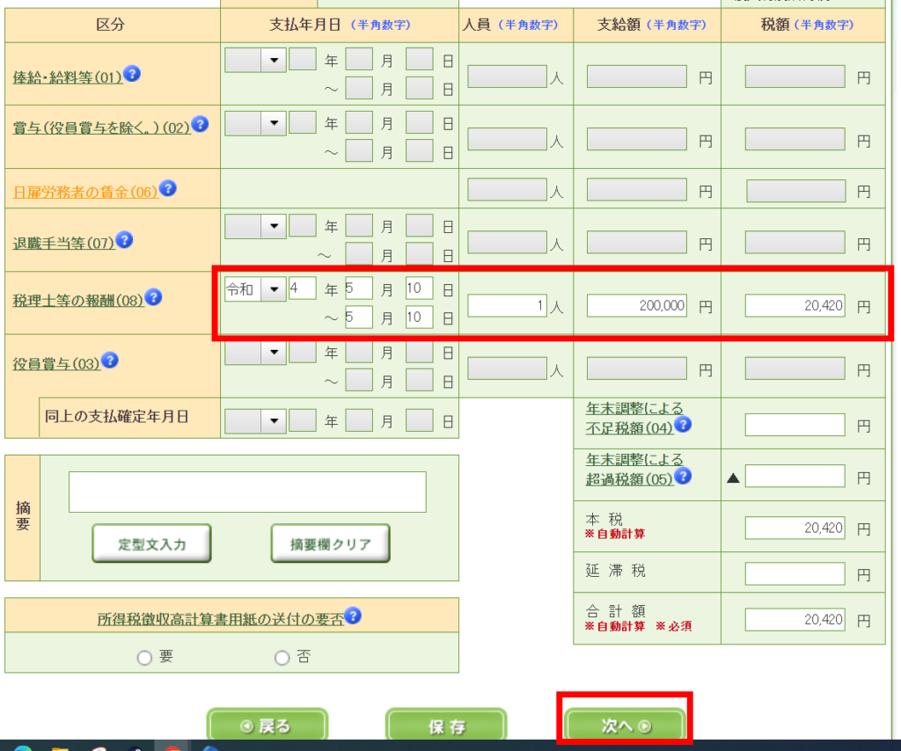
Task: Clear summary with 摘要欄クリア button
Action: coord(330,544)
